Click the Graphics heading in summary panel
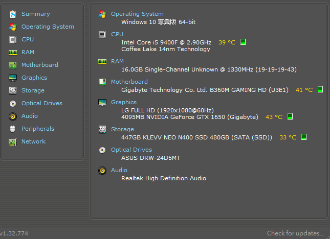Viewport: 330px width, 239px height. [x=124, y=102]
